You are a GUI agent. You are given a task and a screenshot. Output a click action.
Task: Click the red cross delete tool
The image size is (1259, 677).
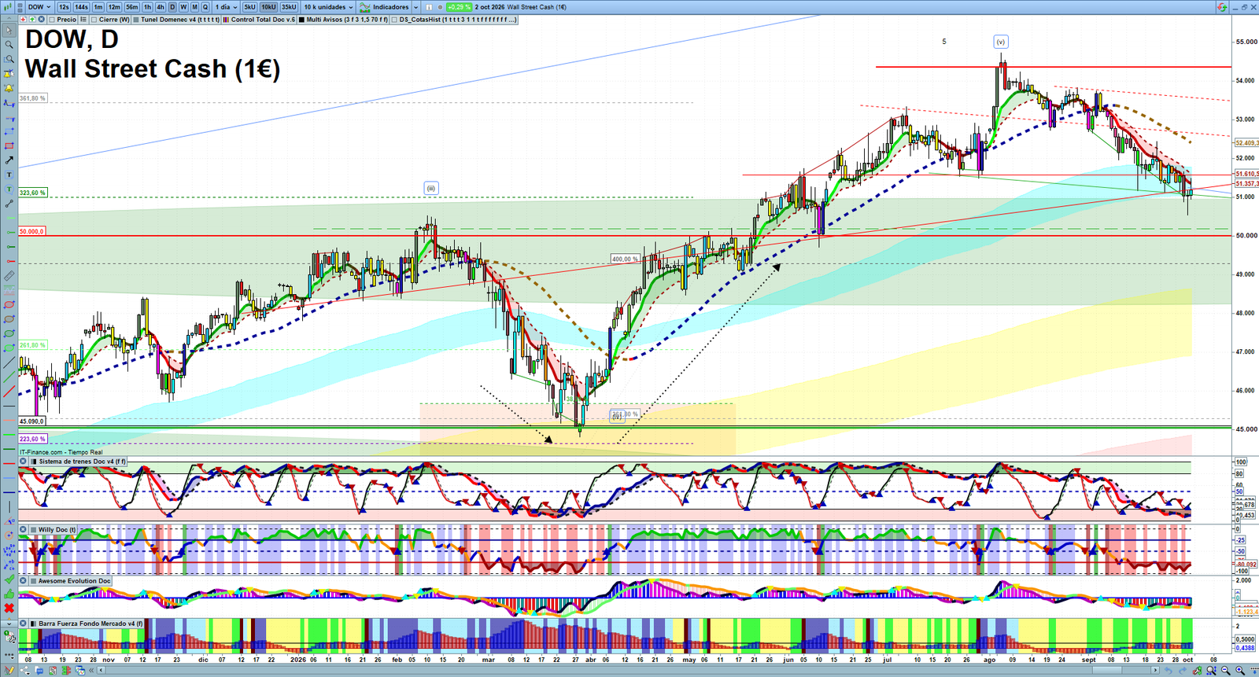pyautogui.click(x=9, y=607)
